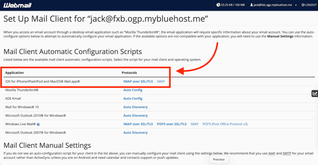Screen dimensions: 318x165
Task: Click the Preview button at bottom
Action: pos(219,159)
